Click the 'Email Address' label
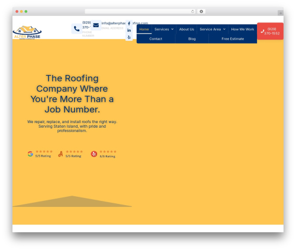The image size is (296, 250). coord(112,28)
